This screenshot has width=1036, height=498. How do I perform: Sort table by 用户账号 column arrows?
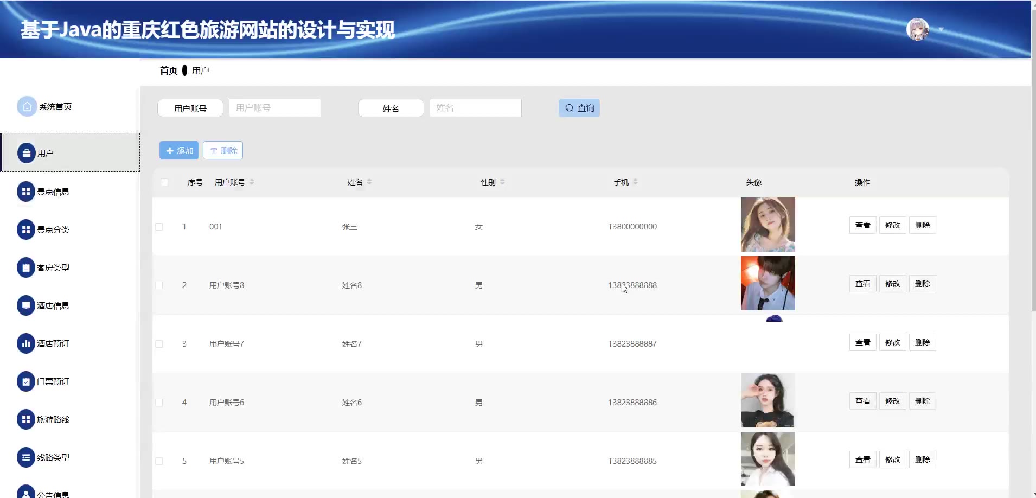[x=252, y=182]
